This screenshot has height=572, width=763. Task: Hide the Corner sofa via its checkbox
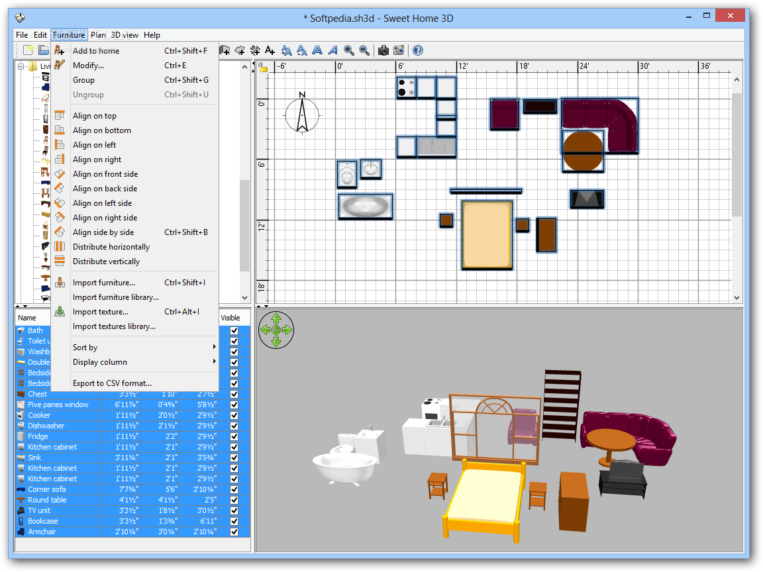click(x=234, y=490)
